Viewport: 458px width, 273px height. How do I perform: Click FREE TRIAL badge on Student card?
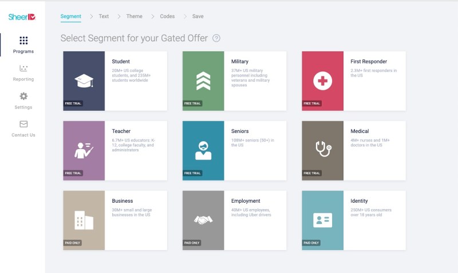(73, 103)
